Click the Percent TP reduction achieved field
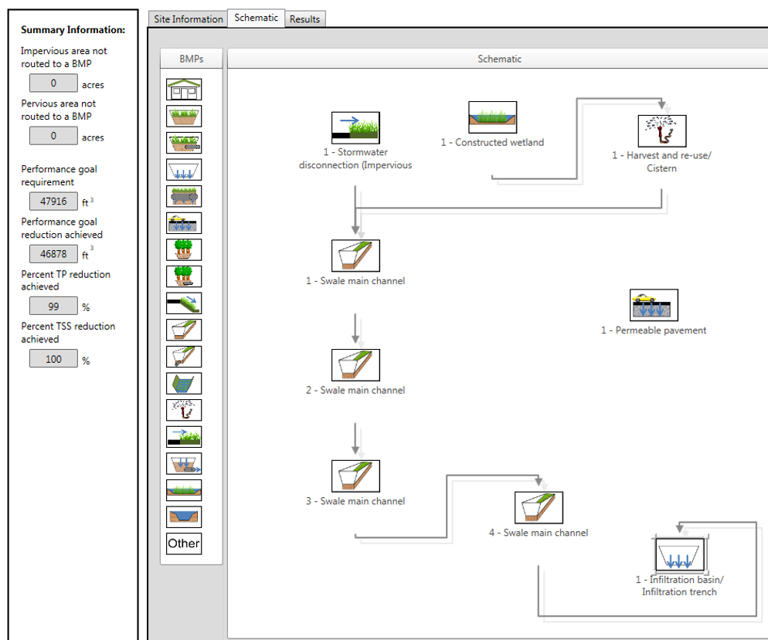 pyautogui.click(x=53, y=305)
